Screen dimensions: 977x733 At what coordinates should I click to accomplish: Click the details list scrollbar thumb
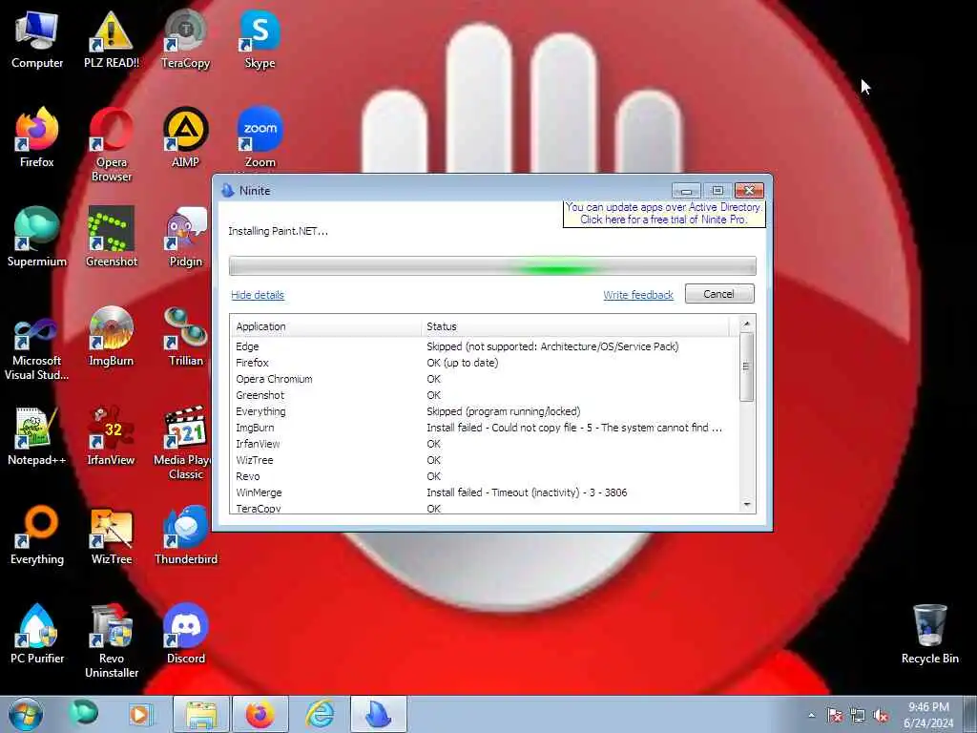coord(746,366)
